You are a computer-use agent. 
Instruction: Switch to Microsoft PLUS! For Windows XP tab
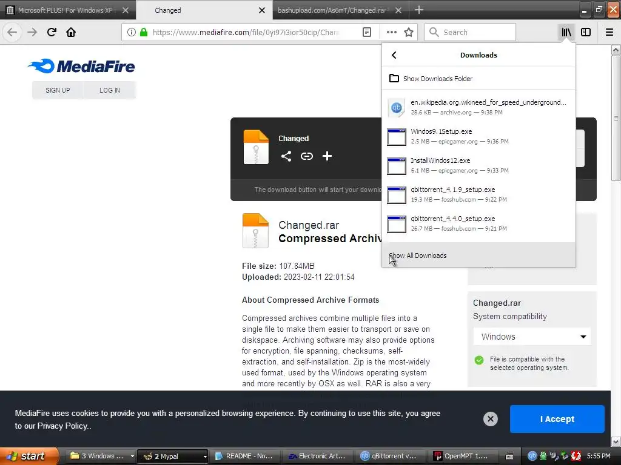[65, 10]
